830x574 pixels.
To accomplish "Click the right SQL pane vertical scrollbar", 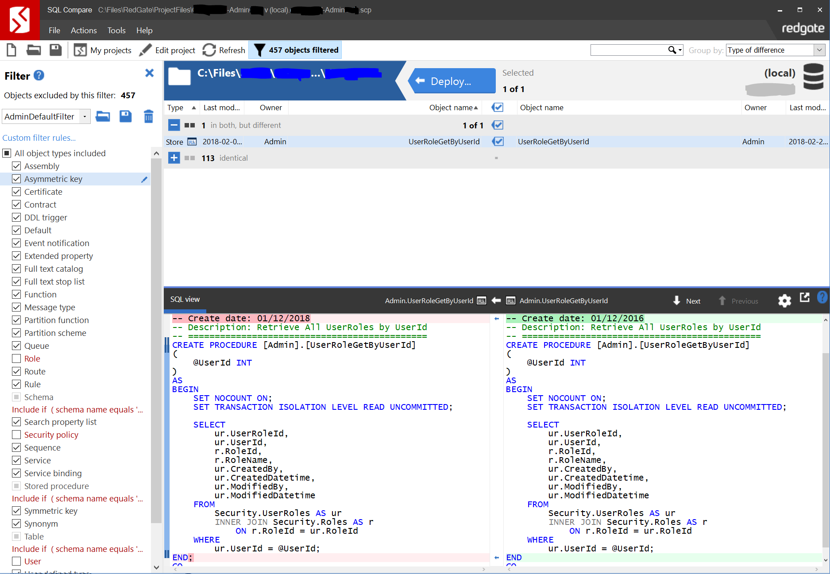I will pos(826,449).
